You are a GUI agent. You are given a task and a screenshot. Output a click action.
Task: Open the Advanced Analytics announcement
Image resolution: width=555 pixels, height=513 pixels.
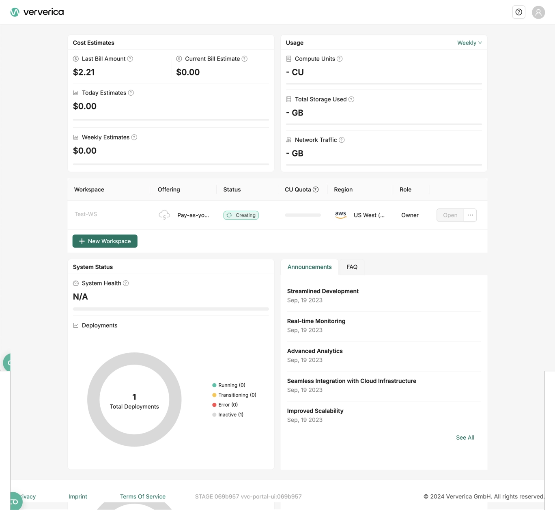click(315, 351)
